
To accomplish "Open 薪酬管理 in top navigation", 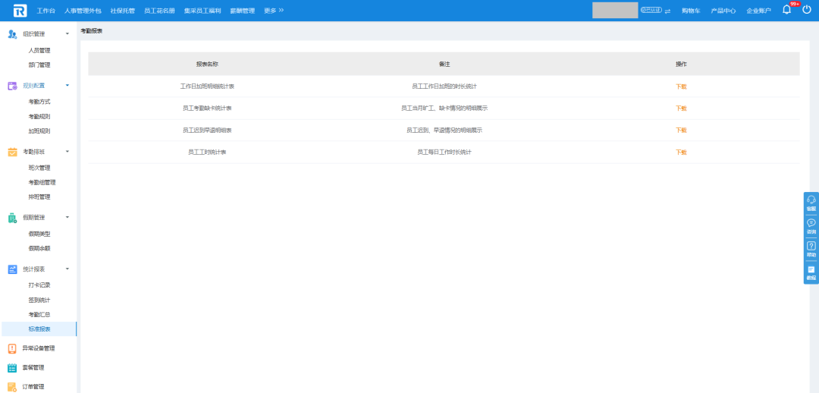I will click(243, 11).
